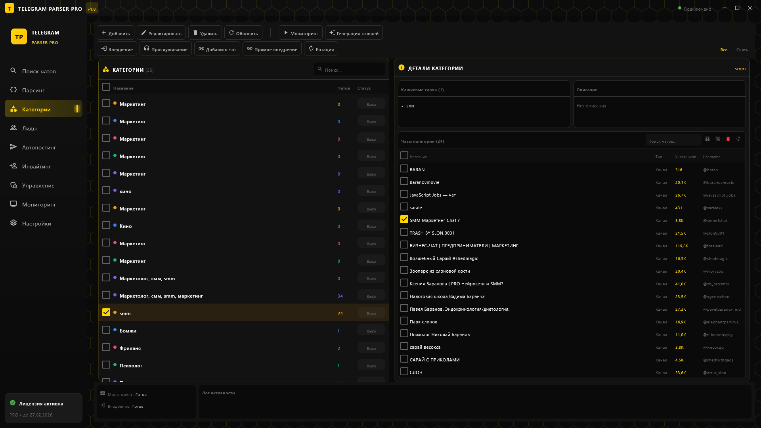Click the Все select-all link

pyautogui.click(x=724, y=50)
